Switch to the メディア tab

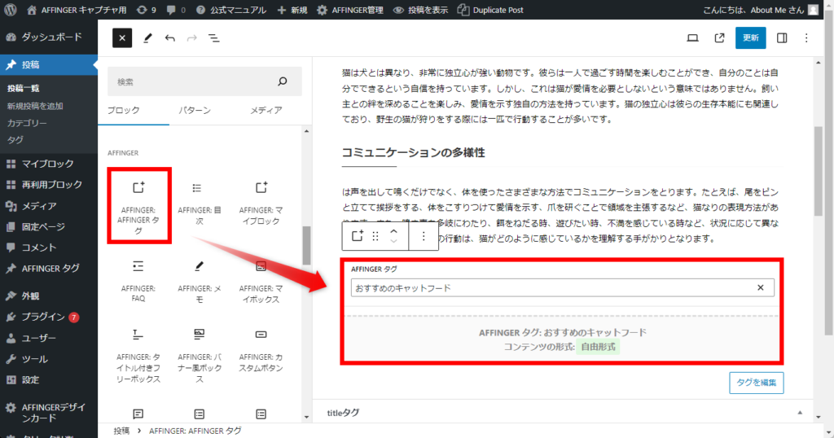pyautogui.click(x=266, y=111)
